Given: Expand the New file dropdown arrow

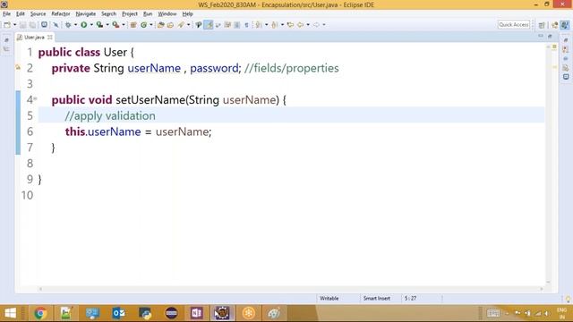Looking at the screenshot, I should [14, 25].
